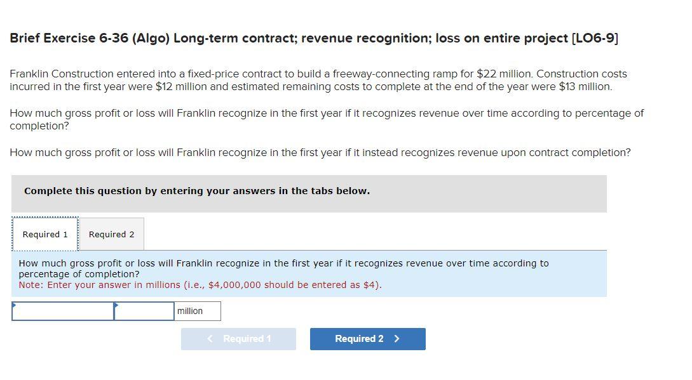The height and width of the screenshot is (380, 692).
Task: Switch to the Required 2 tab
Action: click(111, 234)
